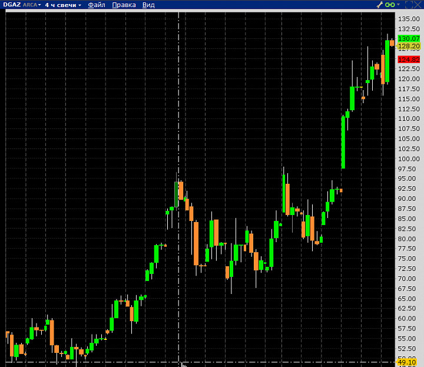Screen dimensions: 424x367
Task: Click the latest orange candle near 128.20
Action: (392, 43)
